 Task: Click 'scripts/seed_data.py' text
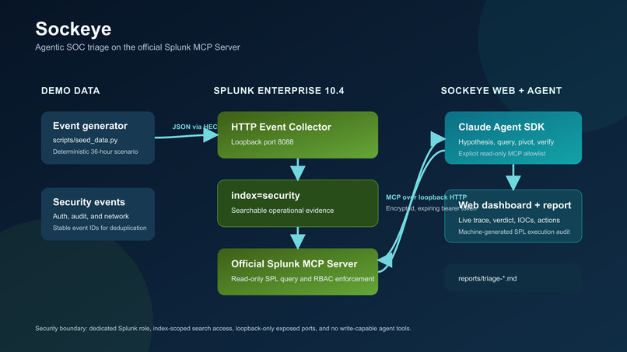[x=85, y=140]
